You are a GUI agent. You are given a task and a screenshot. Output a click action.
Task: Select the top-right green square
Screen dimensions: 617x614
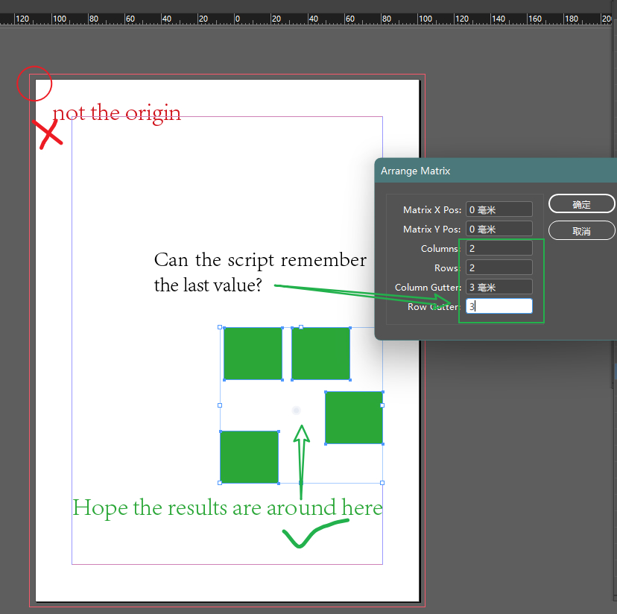320,353
